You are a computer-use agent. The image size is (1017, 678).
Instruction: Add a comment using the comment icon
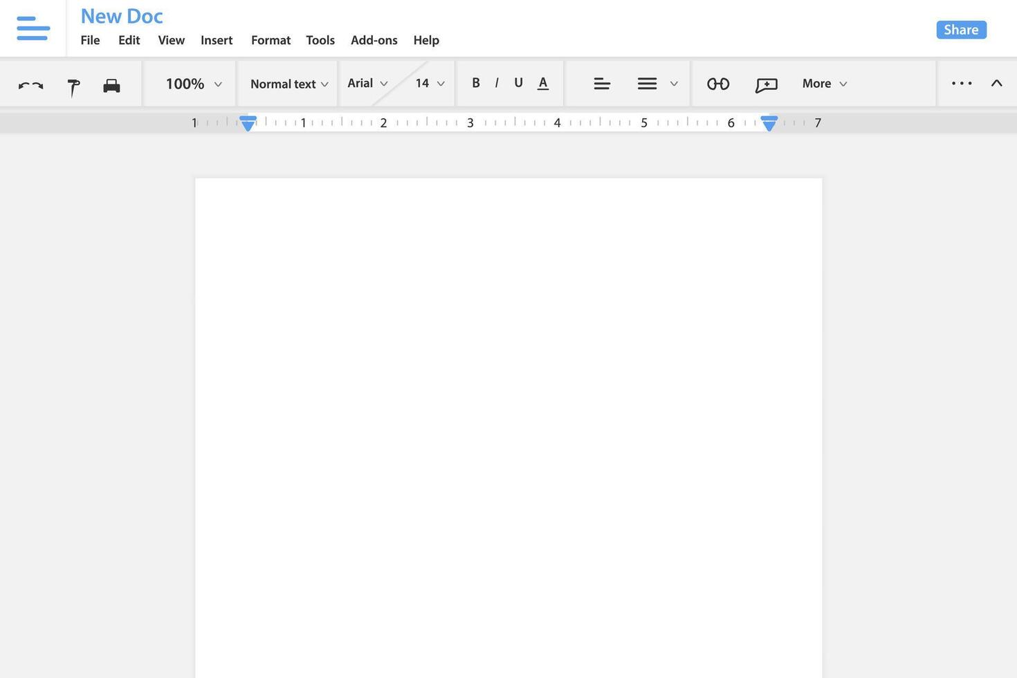point(767,85)
